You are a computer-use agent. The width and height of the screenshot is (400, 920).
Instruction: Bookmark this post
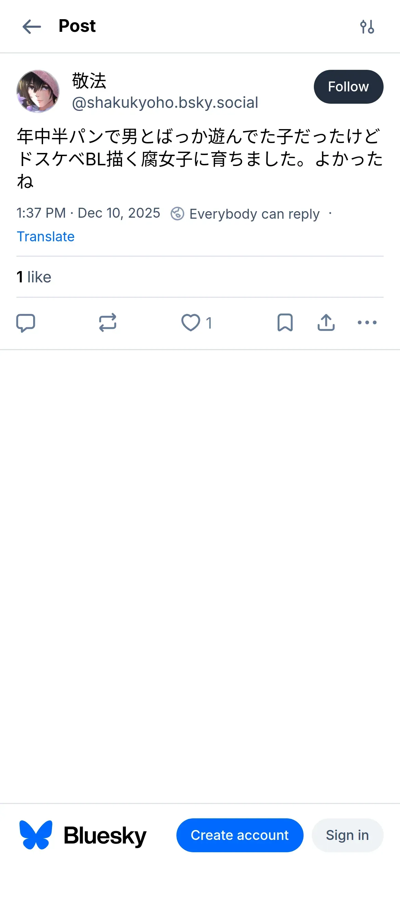tap(285, 323)
